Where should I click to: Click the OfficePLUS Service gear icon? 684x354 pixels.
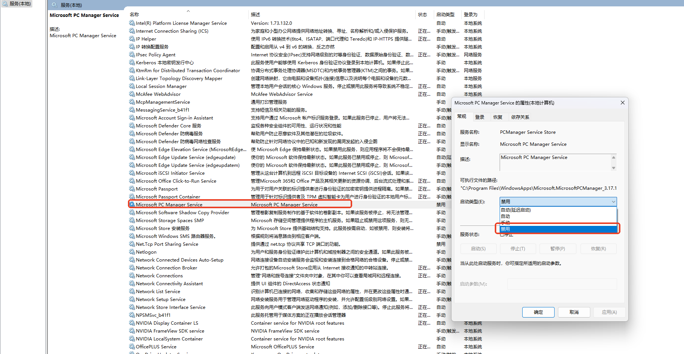132,346
